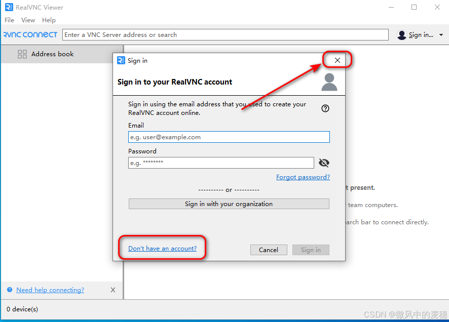Click the Sign in to your RealVNC account heading

tap(175, 82)
